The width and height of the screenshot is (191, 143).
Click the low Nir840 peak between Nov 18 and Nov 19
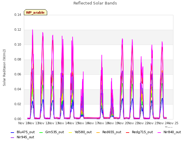[112, 79]
